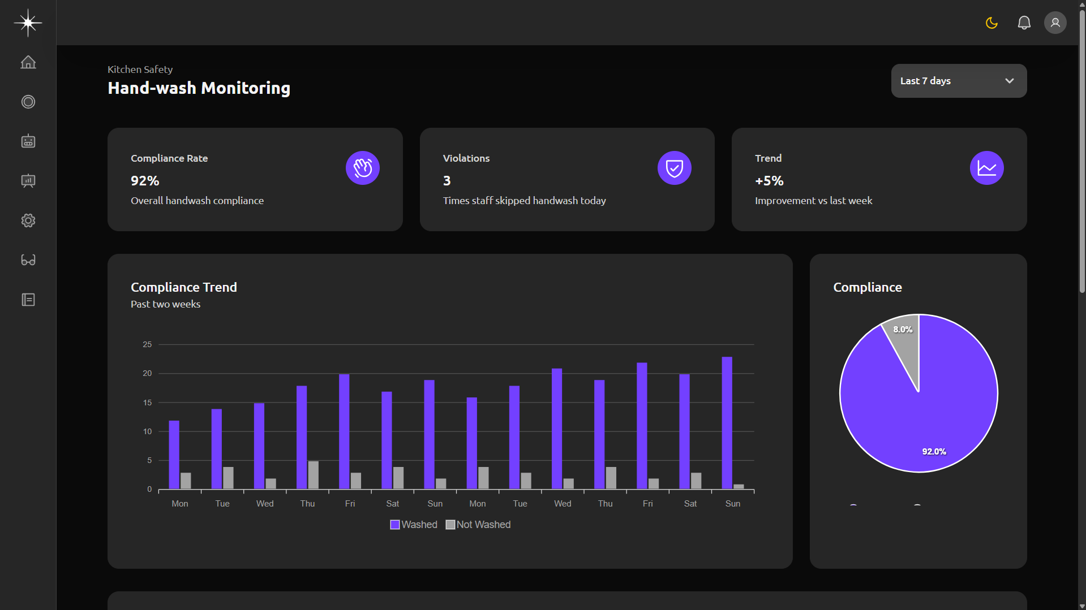Open settings via the gear icon
The width and height of the screenshot is (1086, 610).
click(28, 220)
